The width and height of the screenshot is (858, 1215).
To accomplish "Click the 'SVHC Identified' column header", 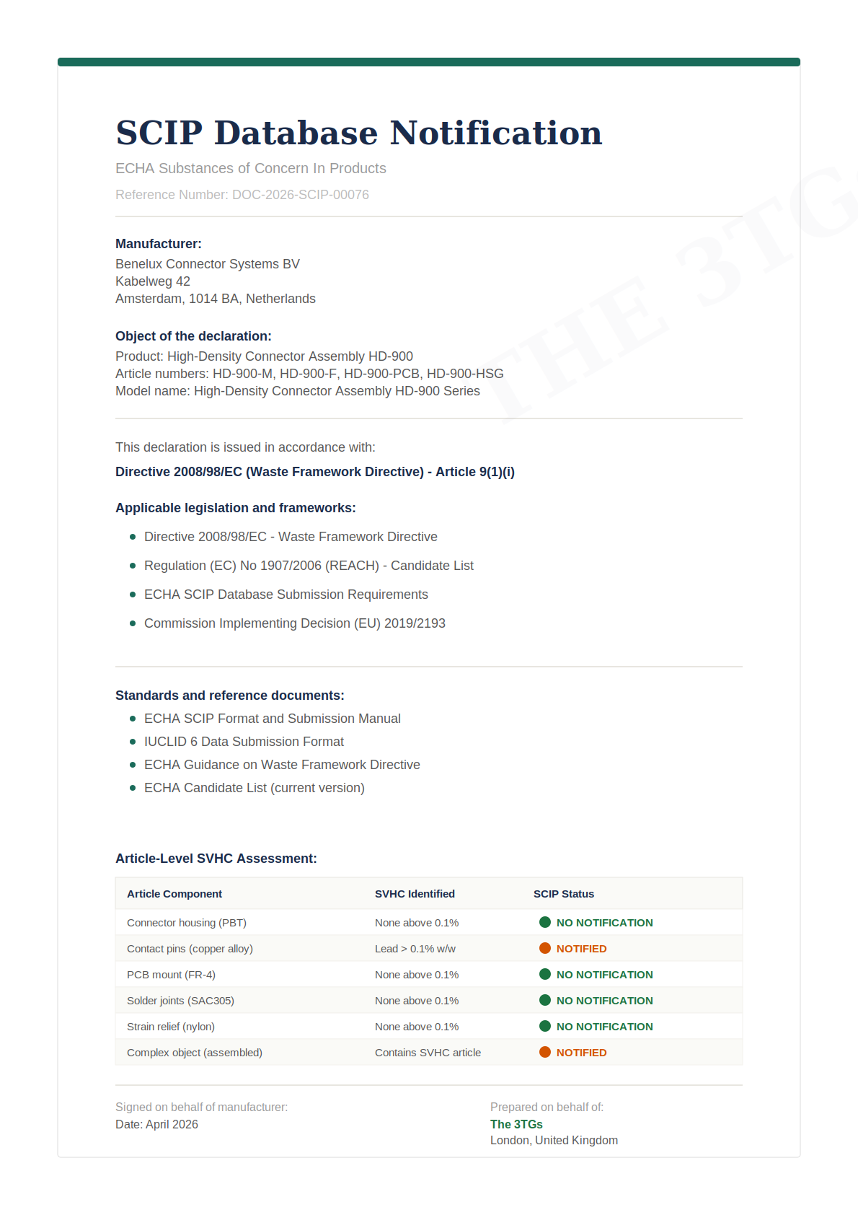I will tap(415, 894).
